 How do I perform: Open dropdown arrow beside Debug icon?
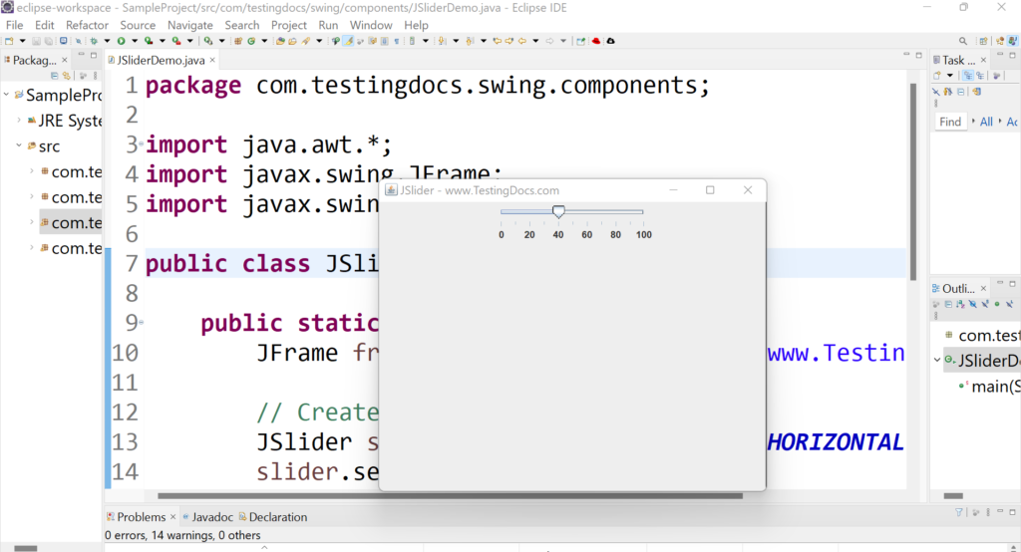click(107, 41)
